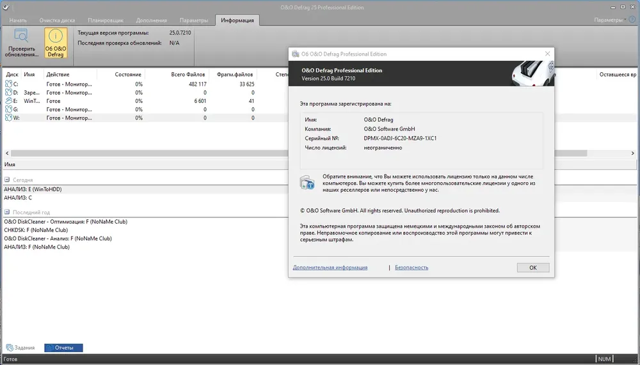640x365 pixels.
Task: Open the Безопасность link
Action: [x=412, y=268]
